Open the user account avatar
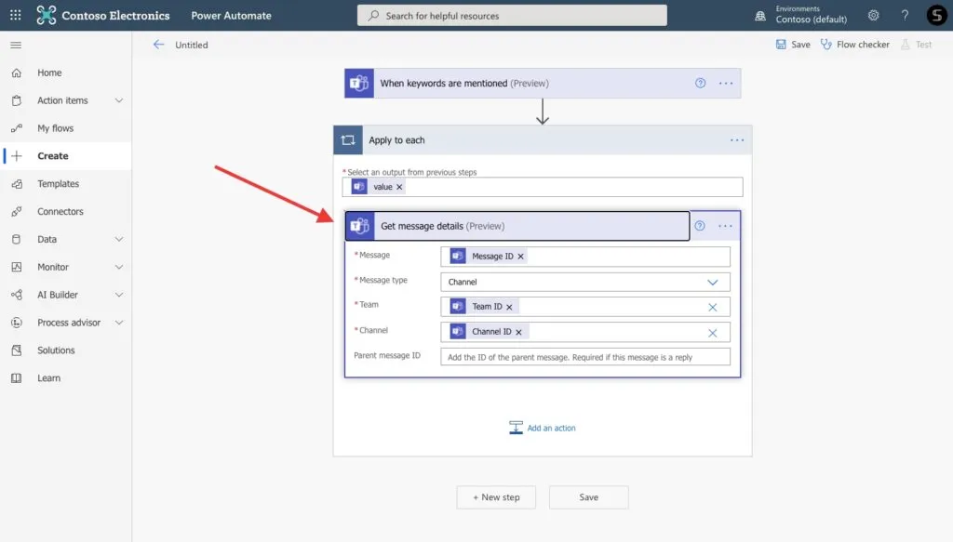Screen dimensions: 953x542 coord(936,15)
